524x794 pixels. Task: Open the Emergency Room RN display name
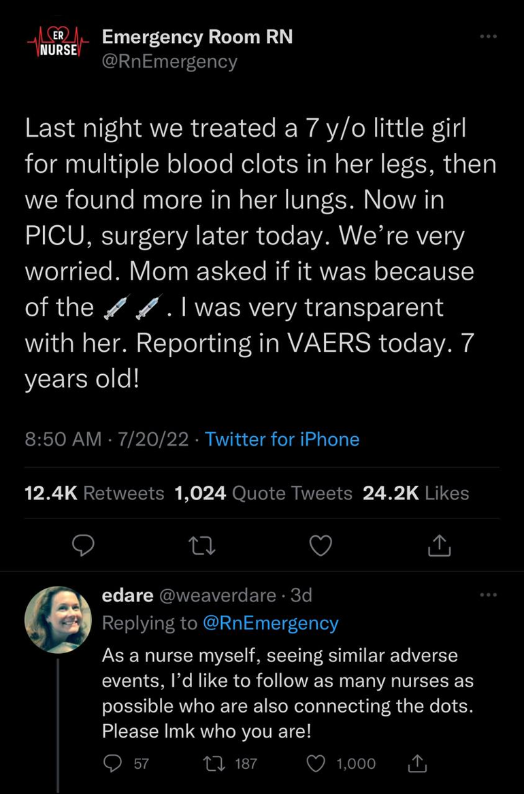(x=197, y=37)
